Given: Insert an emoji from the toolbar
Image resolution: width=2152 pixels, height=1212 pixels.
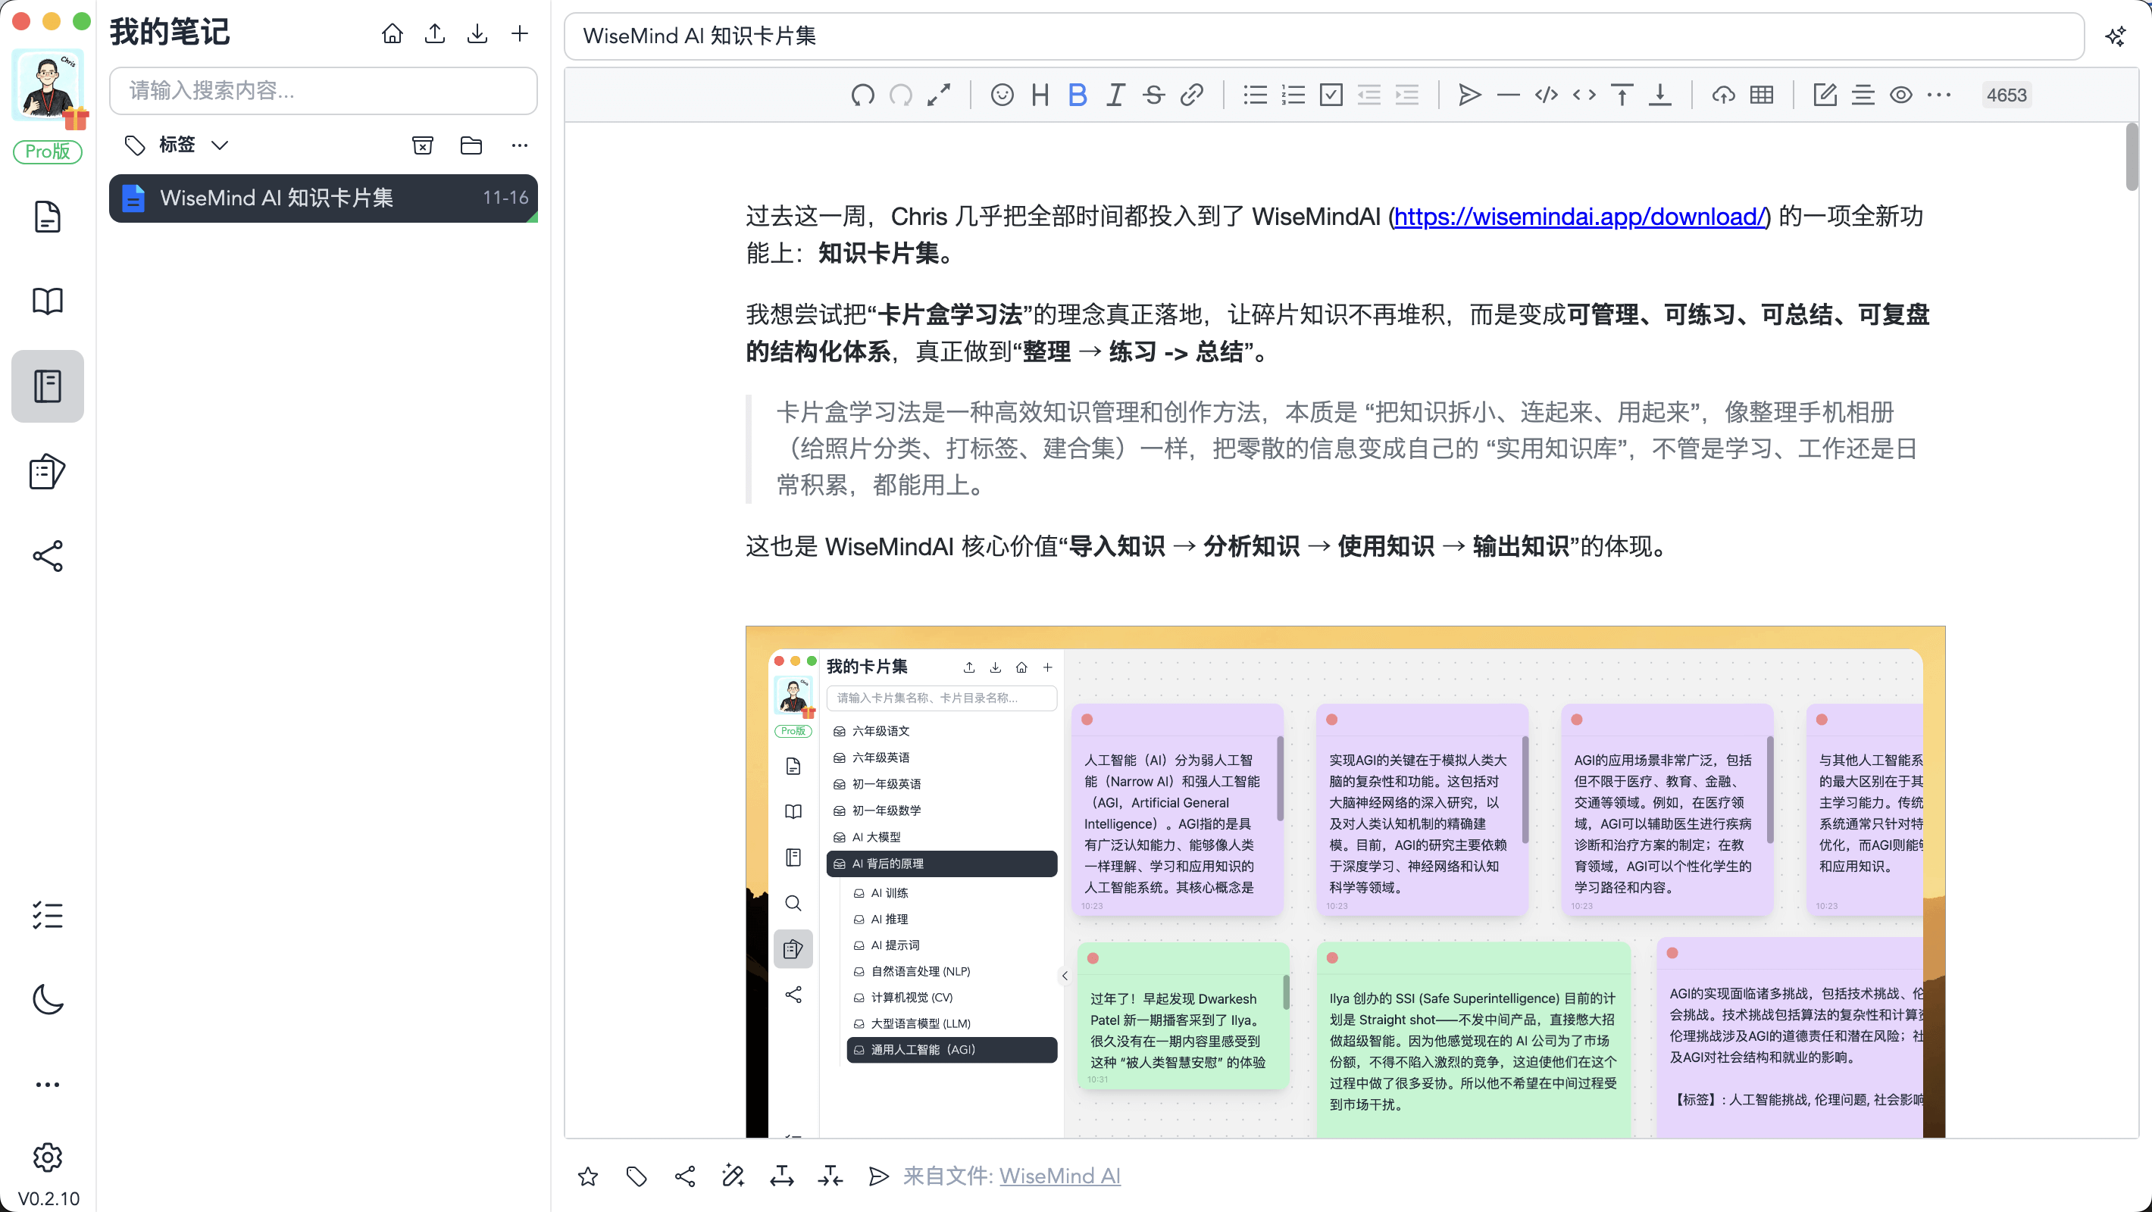Looking at the screenshot, I should point(1002,95).
